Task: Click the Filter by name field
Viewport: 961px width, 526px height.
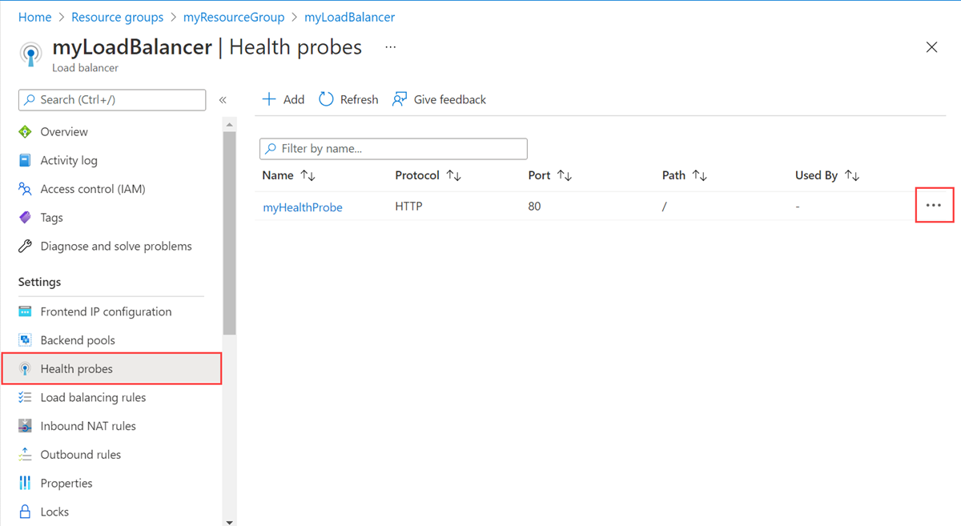Action: coord(393,149)
